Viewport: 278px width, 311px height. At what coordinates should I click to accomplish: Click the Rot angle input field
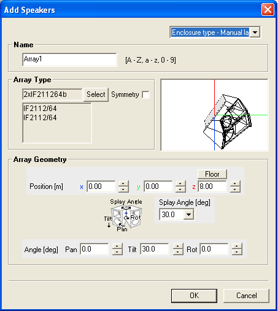pyautogui.click(x=214, y=249)
